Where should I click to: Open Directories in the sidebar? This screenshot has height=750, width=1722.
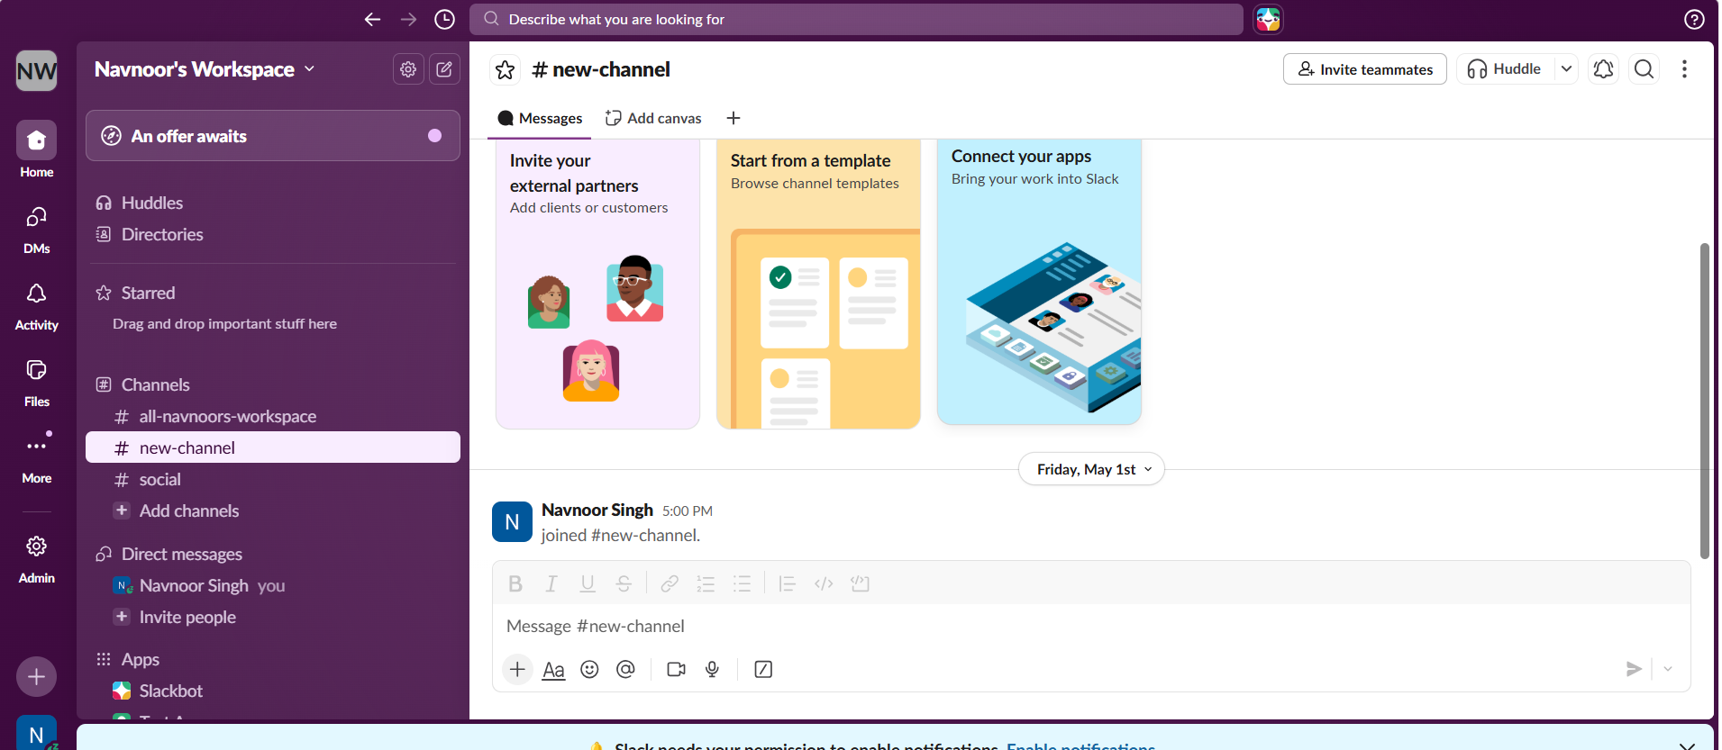click(x=273, y=234)
